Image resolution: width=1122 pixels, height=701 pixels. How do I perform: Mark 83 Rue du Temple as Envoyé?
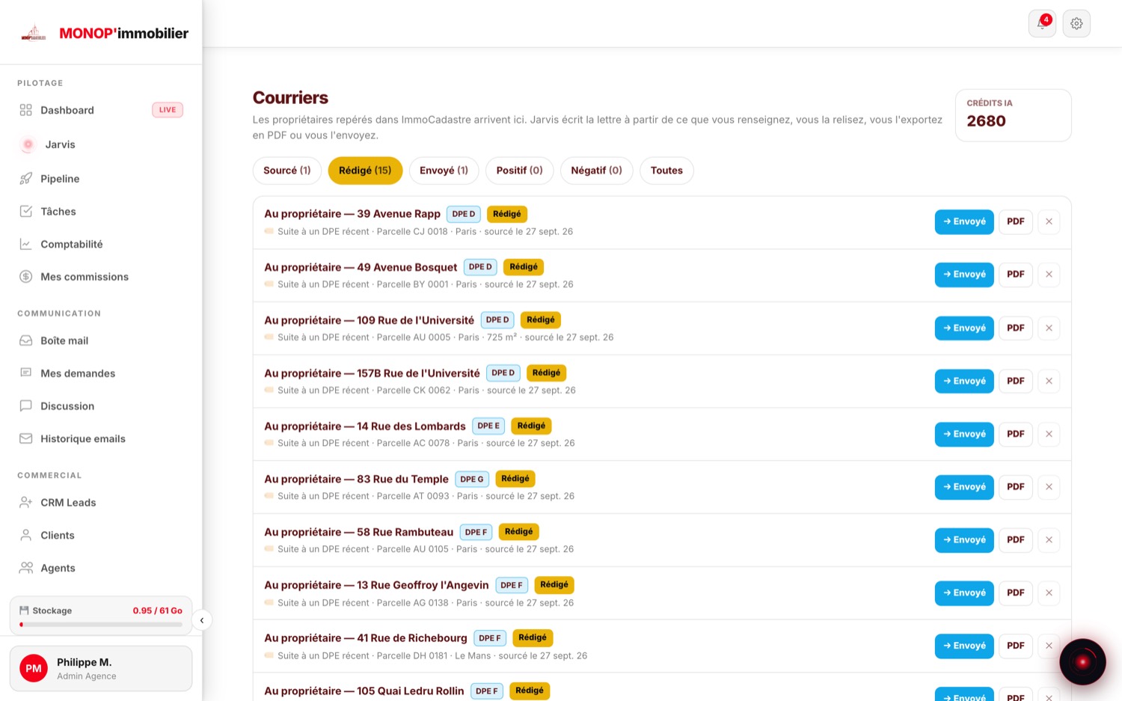point(964,487)
